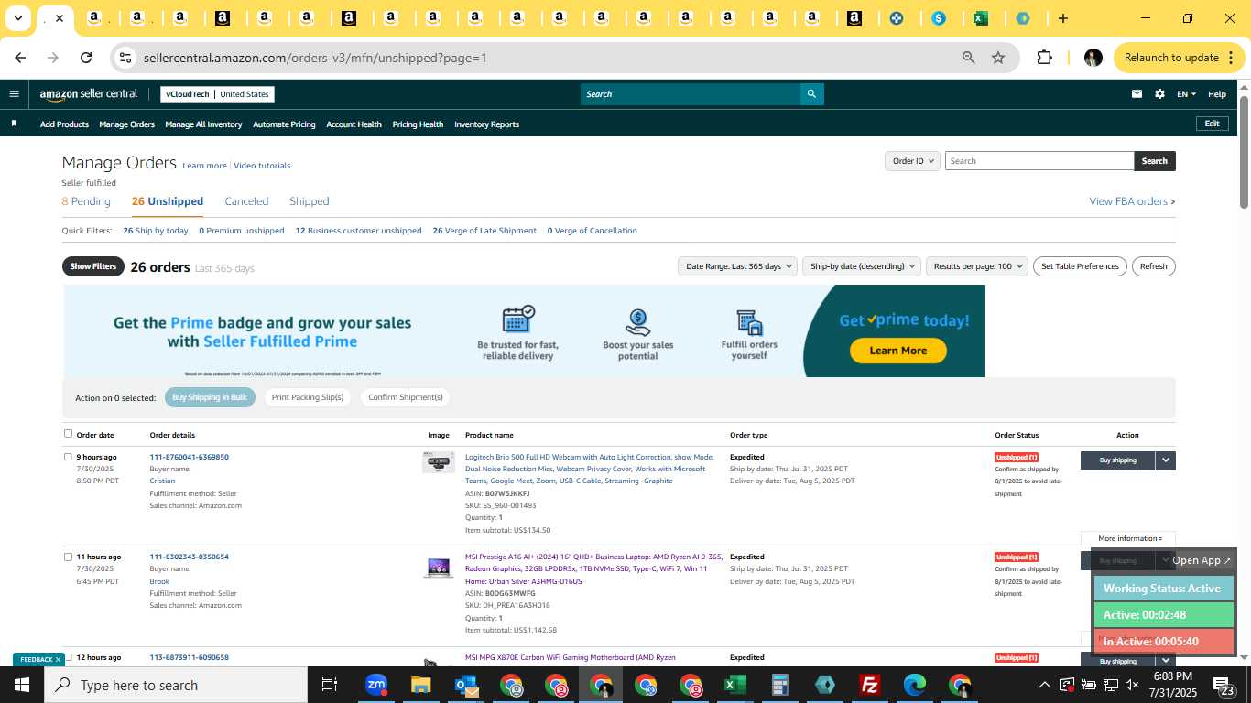Open the Chrome extensions puzzle icon
The height and width of the screenshot is (703, 1251).
[x=1044, y=58]
